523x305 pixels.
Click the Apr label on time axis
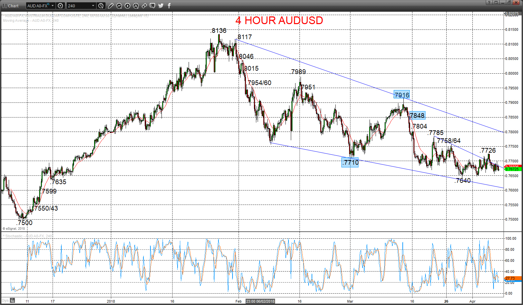(472, 301)
